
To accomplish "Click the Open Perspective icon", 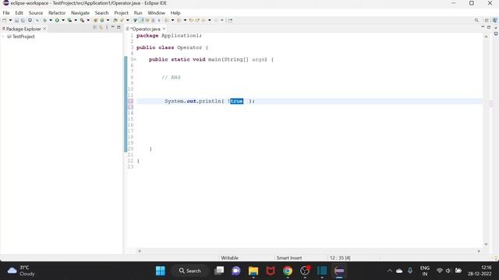I will (x=487, y=20).
